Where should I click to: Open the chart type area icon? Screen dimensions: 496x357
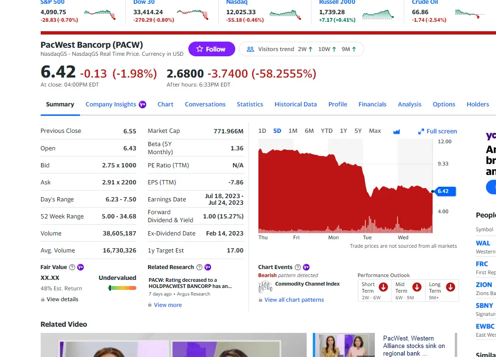click(x=397, y=131)
